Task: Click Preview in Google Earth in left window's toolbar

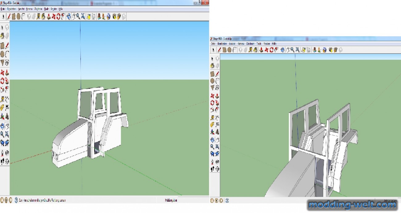Action: click(x=109, y=16)
